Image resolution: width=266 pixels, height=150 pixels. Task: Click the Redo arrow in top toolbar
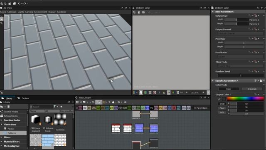coord(25,4)
